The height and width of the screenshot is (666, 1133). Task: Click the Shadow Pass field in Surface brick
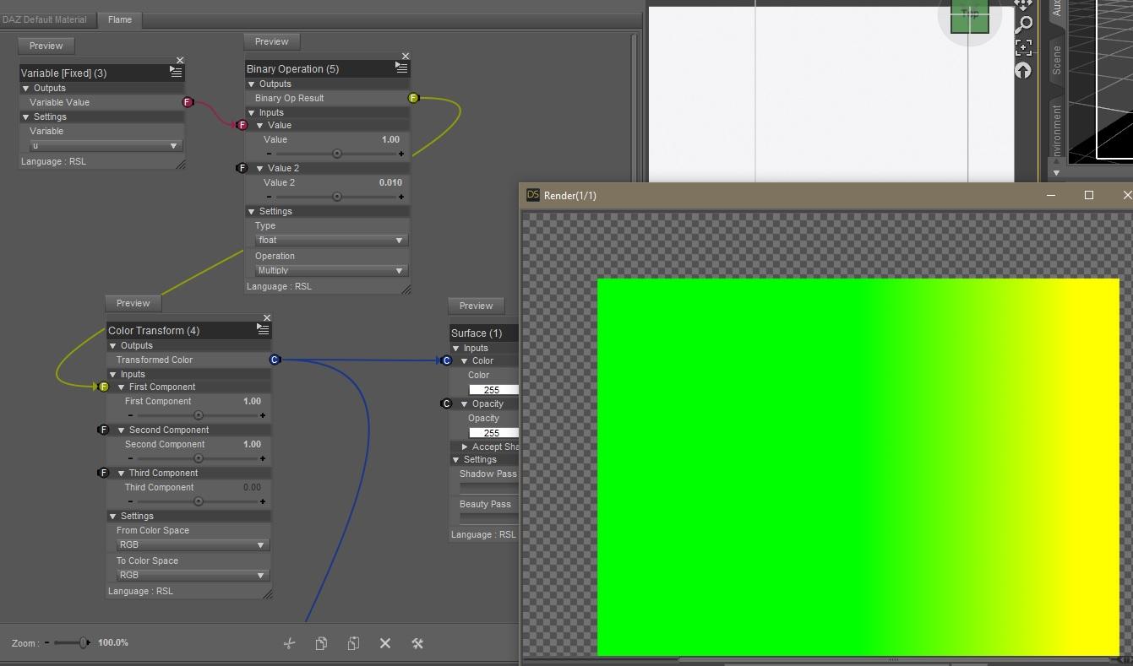coord(488,488)
